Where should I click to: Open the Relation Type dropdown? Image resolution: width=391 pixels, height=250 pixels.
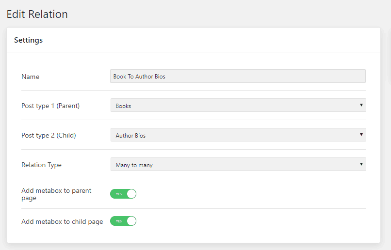click(238, 164)
